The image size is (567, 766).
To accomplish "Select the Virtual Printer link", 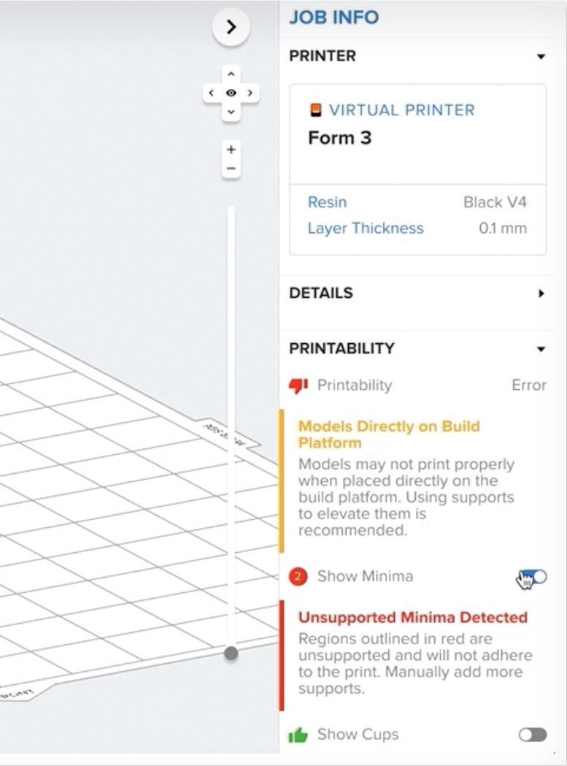I will pos(401,110).
